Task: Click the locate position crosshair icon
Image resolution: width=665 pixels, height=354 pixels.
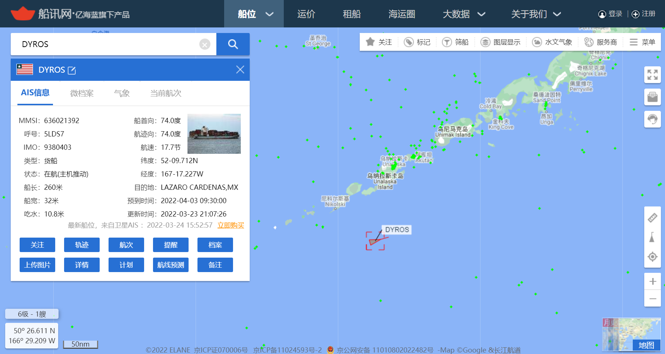Action: coord(652,257)
